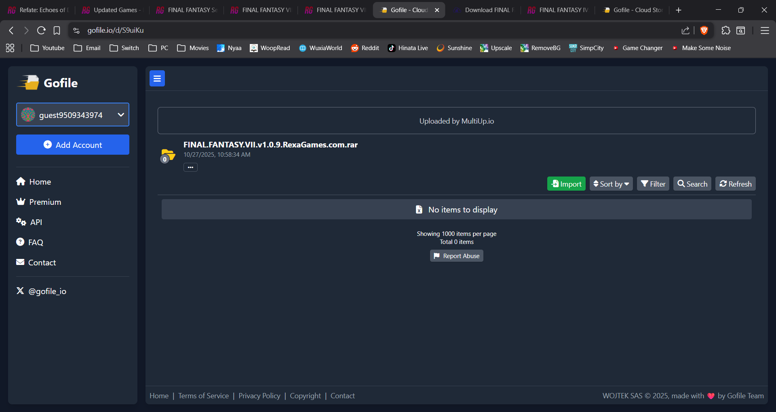Bookmark this page with the bookmark icon
Viewport: 776px width, 412px height.
[x=57, y=30]
